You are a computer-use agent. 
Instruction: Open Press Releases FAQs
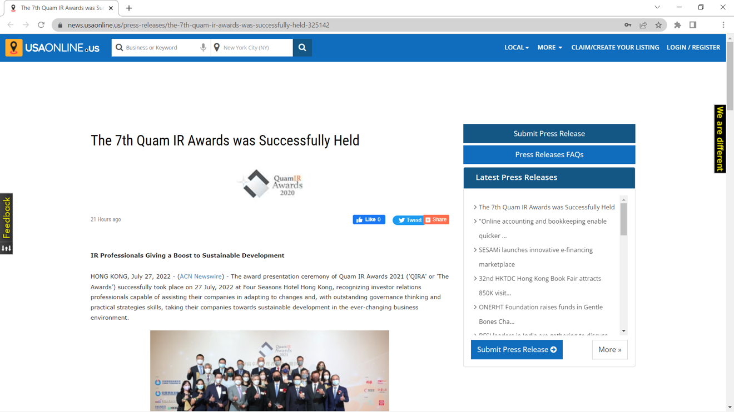pyautogui.click(x=549, y=155)
